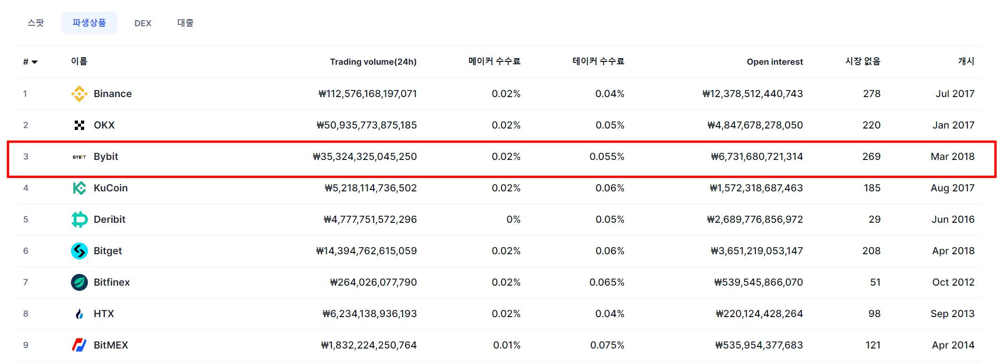Switch to the 스팟 tab
Viewport: 1003px width, 364px height.
tap(36, 23)
